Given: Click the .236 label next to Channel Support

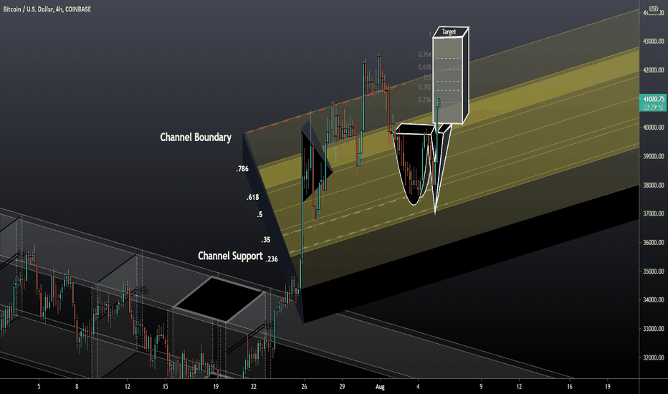Looking at the screenshot, I should click(x=272, y=259).
